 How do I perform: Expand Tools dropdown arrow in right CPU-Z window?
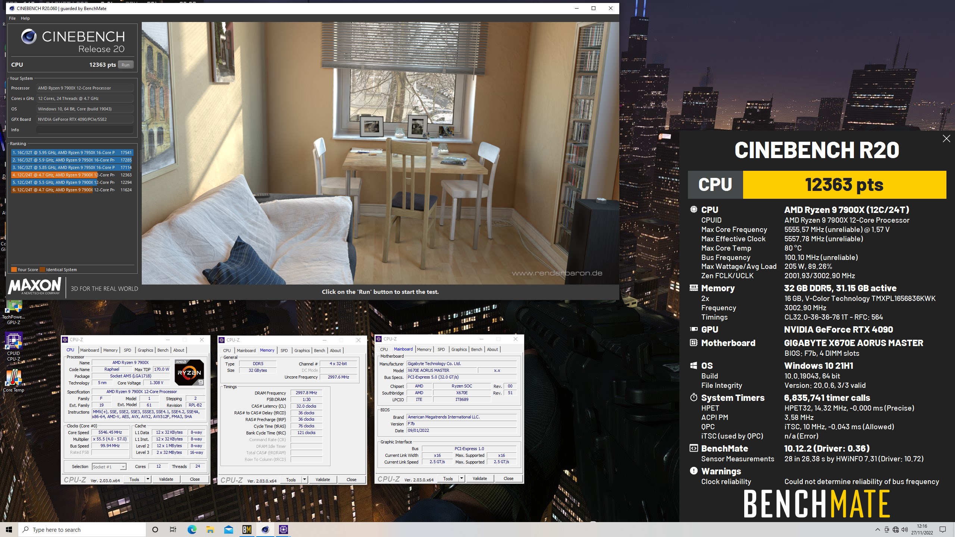461,478
